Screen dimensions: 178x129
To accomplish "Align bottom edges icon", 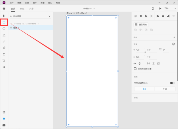I will click(x=146, y=16).
